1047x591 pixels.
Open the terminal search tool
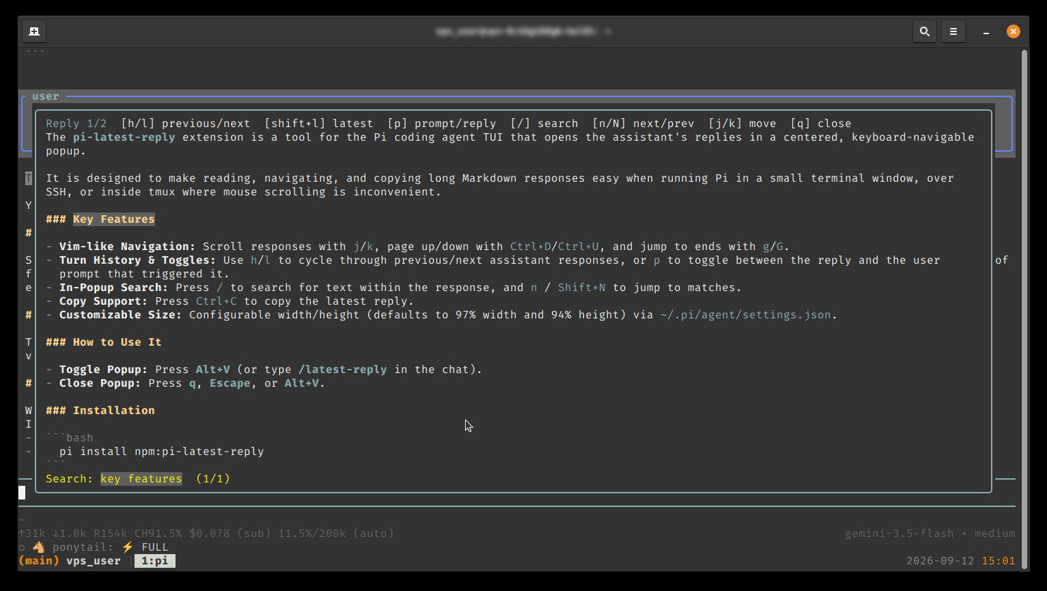pos(925,31)
